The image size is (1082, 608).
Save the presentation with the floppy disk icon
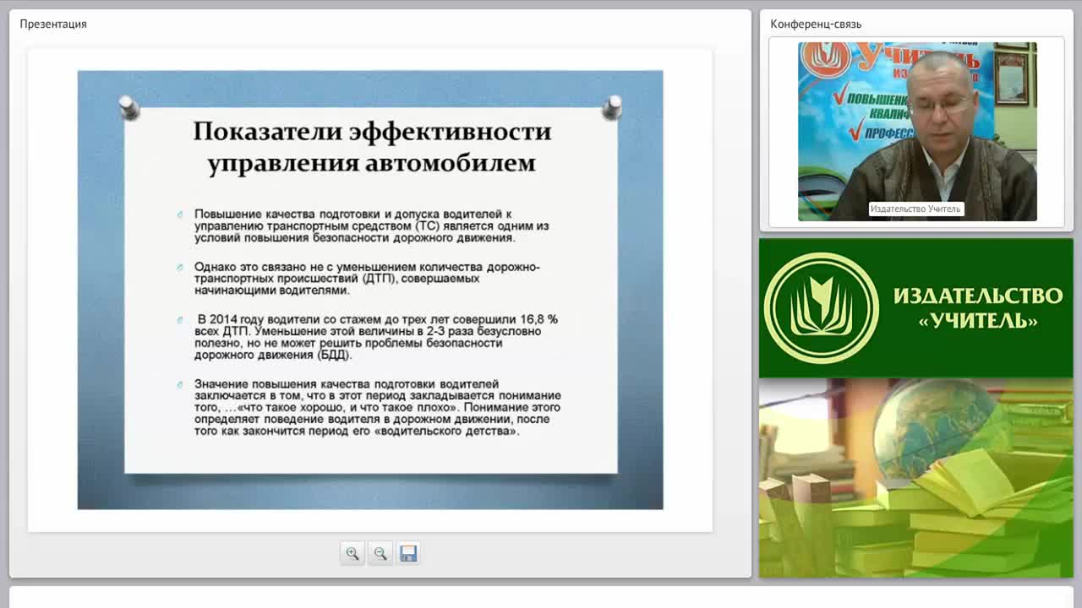(x=408, y=554)
